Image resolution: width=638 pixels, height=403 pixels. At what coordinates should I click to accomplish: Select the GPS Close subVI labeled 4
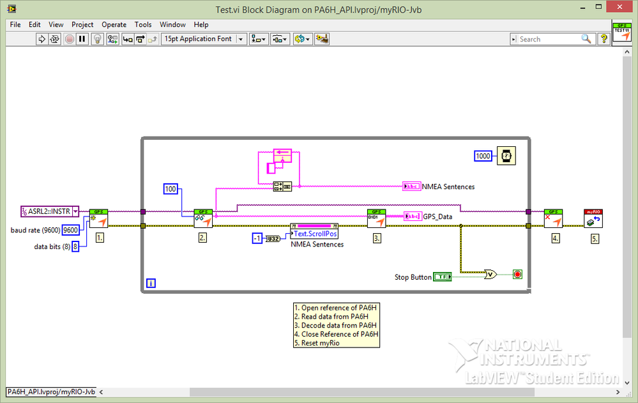pos(553,218)
